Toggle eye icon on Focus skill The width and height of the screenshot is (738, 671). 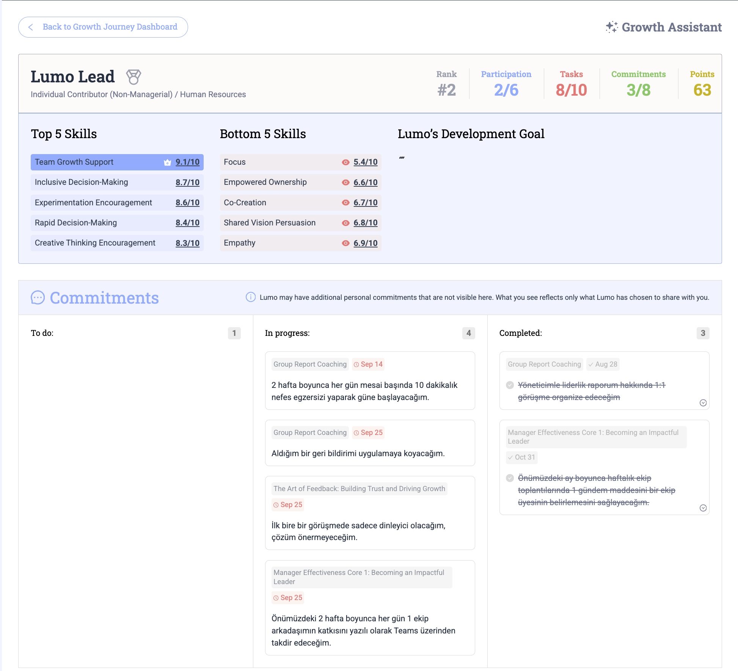click(x=345, y=162)
